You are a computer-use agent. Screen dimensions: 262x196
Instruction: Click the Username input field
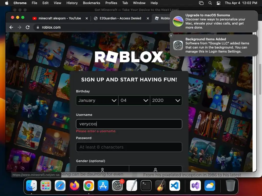pyautogui.click(x=129, y=124)
